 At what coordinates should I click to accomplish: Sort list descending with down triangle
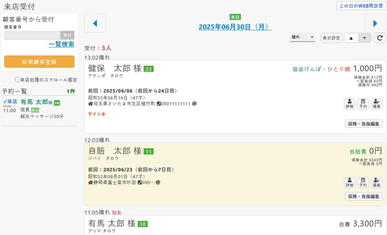[365, 38]
